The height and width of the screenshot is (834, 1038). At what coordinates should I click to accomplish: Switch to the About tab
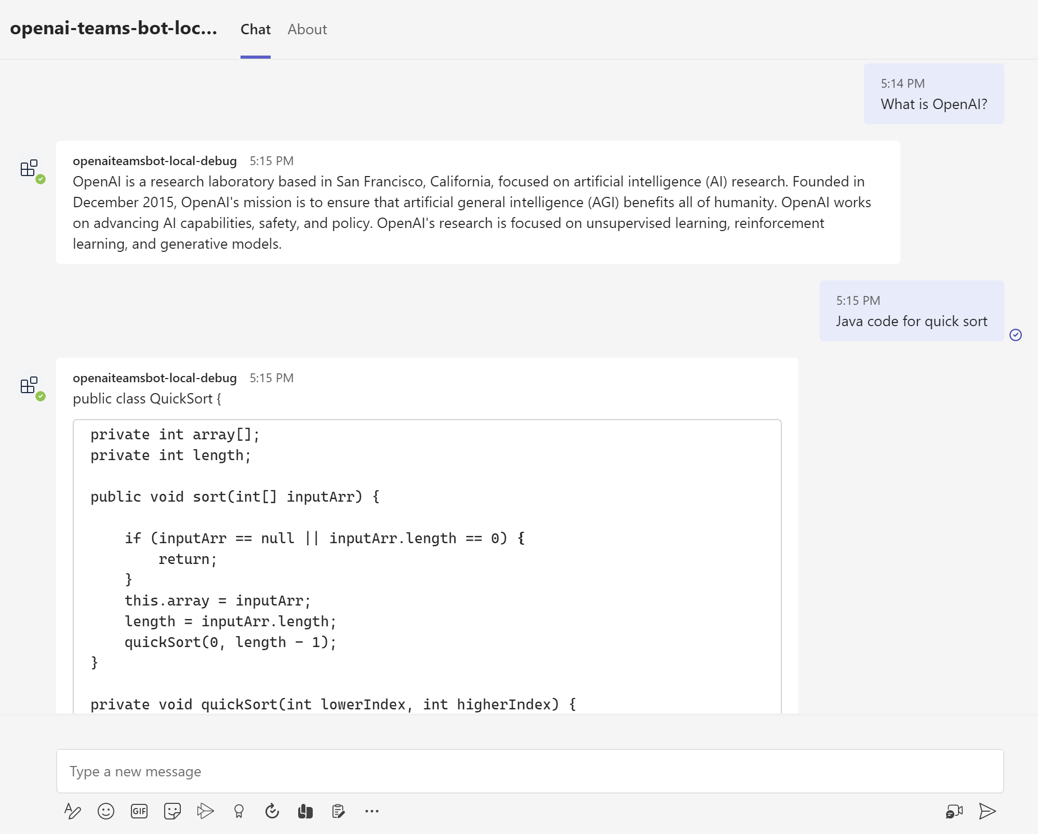[307, 30]
